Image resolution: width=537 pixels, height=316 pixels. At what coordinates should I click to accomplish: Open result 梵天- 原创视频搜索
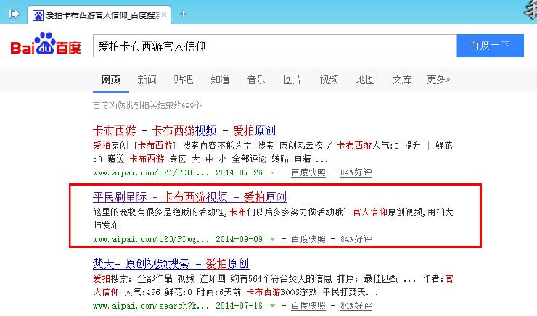(x=171, y=264)
